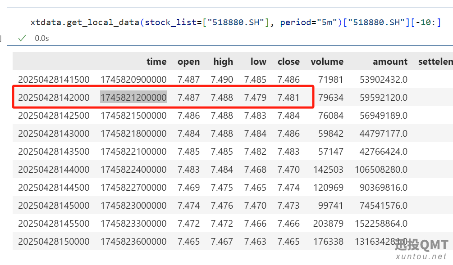
Task: Click time value 1745823300000
Action: [133, 224]
